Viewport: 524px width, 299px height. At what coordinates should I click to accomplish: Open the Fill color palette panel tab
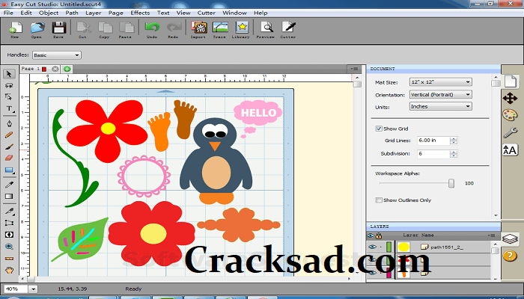(511, 115)
